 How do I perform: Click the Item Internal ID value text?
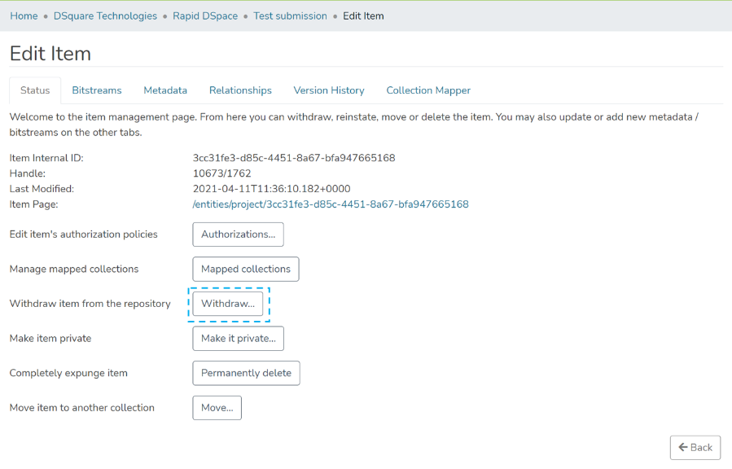(293, 158)
